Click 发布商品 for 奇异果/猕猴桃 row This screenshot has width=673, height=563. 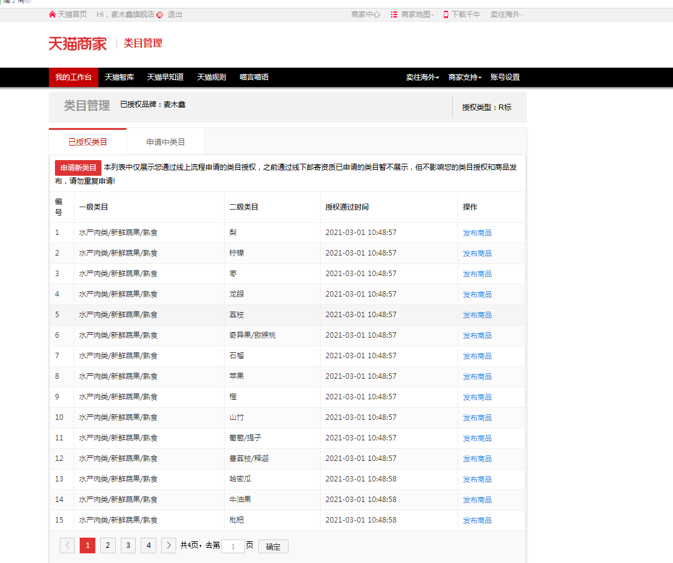pos(477,336)
